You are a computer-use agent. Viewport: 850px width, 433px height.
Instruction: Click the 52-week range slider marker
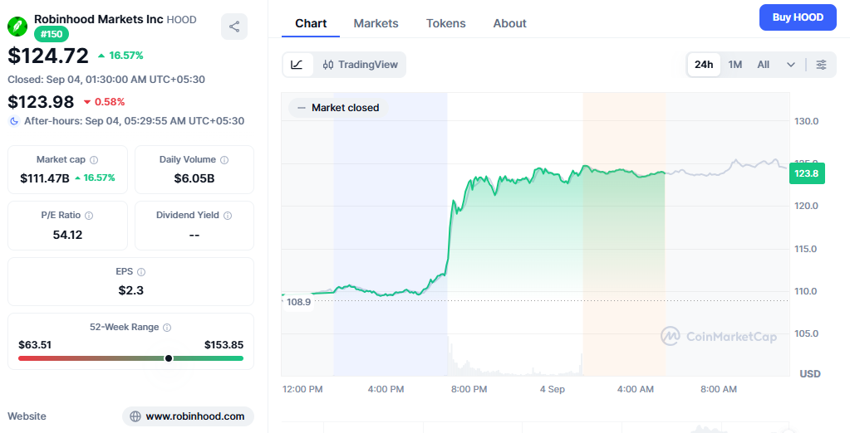pyautogui.click(x=169, y=358)
